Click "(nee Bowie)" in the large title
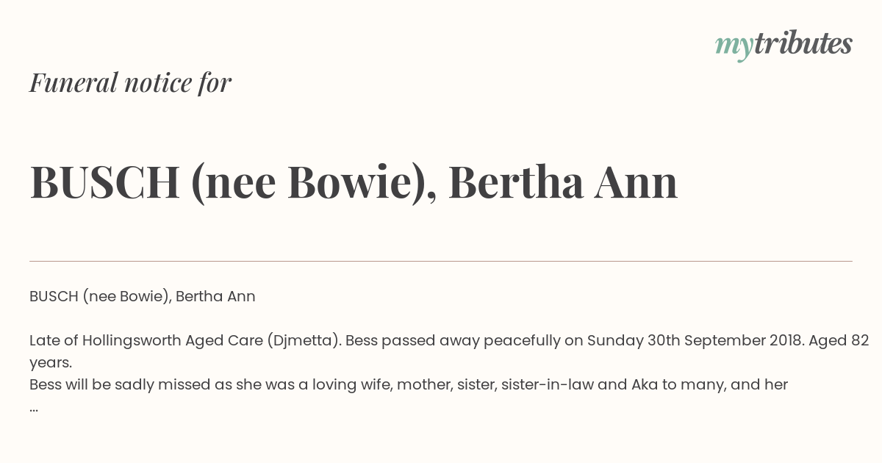The image size is (882, 463). (x=309, y=184)
